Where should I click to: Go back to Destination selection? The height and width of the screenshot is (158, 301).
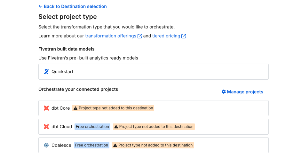(x=75, y=6)
